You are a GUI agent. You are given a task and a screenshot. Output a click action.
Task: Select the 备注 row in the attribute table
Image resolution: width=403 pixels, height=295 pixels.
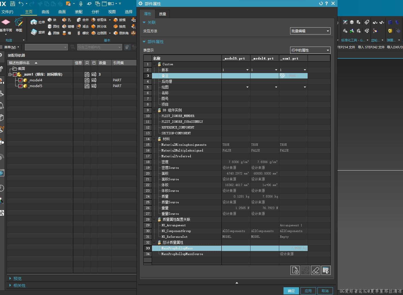click(225, 76)
